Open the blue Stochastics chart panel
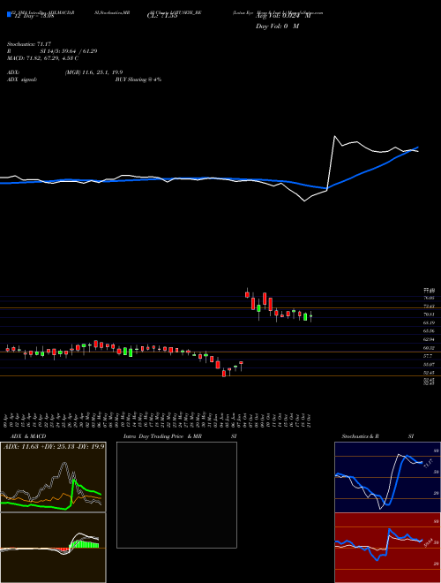 [x=387, y=477]
